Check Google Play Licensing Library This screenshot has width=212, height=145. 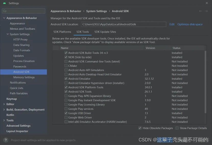click(x=66, y=104)
